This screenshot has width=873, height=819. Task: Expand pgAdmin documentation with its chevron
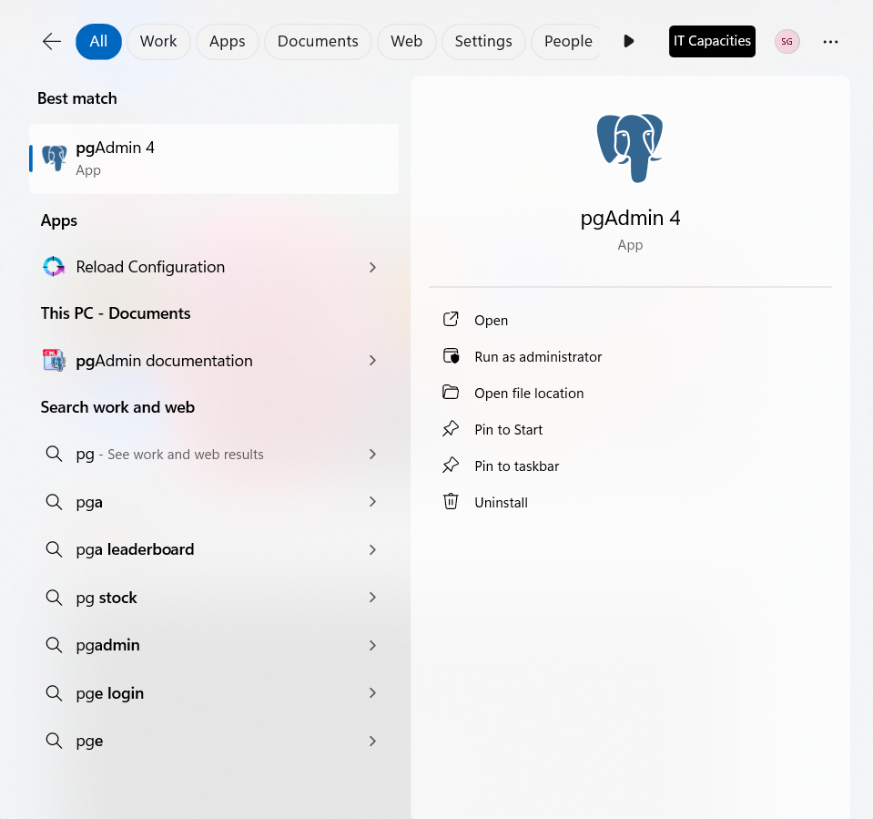click(x=372, y=361)
